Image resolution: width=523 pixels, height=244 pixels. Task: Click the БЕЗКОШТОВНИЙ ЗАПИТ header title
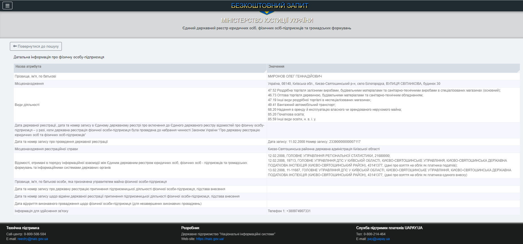270,6
